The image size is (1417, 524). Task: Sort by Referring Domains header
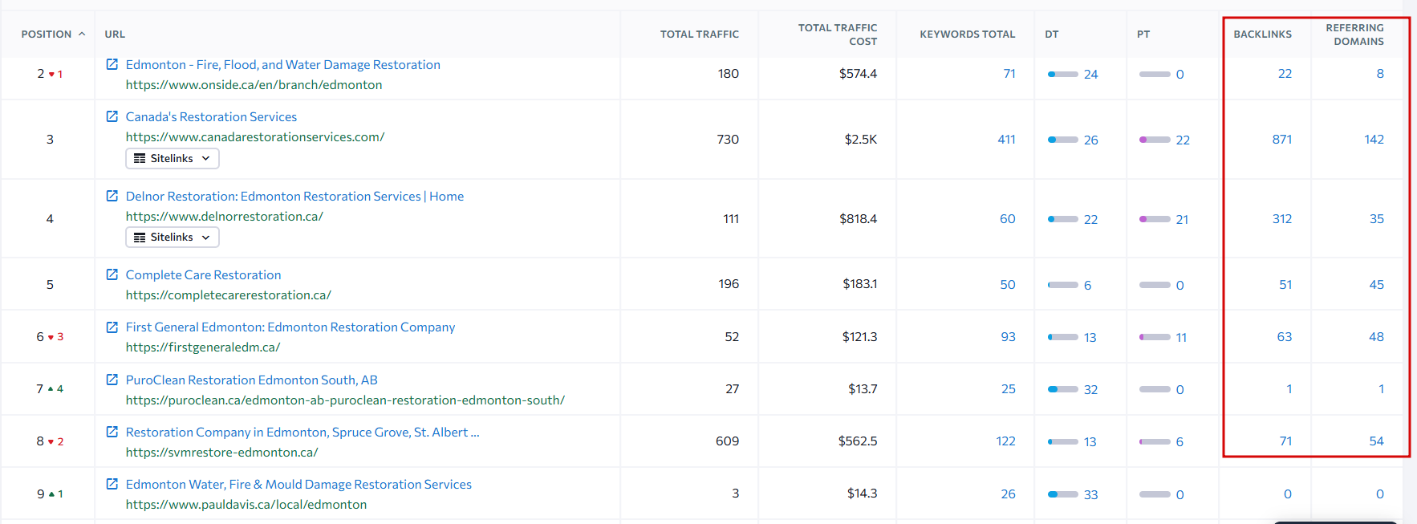coord(1354,34)
